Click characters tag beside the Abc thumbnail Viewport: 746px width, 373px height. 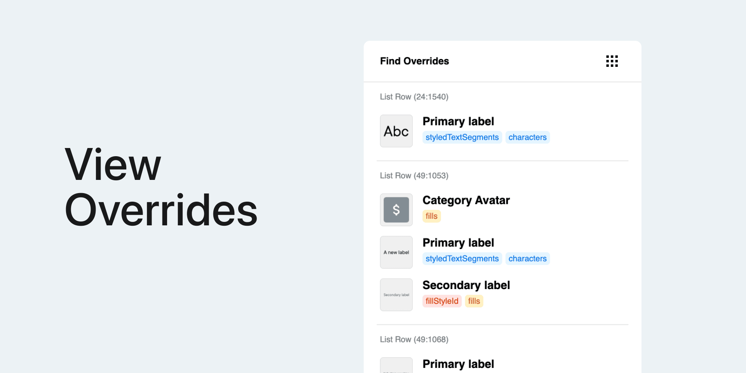tap(527, 137)
